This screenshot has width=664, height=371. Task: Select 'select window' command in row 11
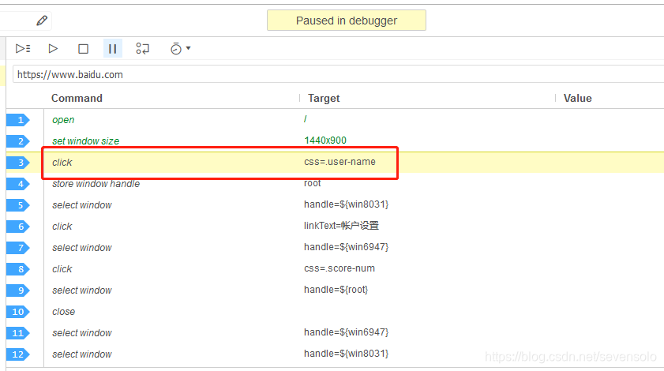[82, 333]
